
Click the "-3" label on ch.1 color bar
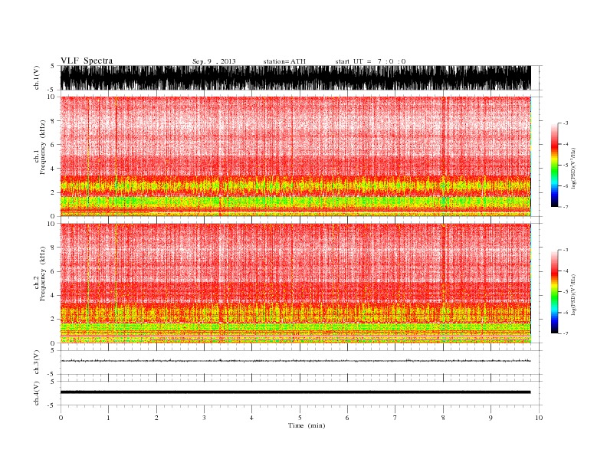(566, 123)
